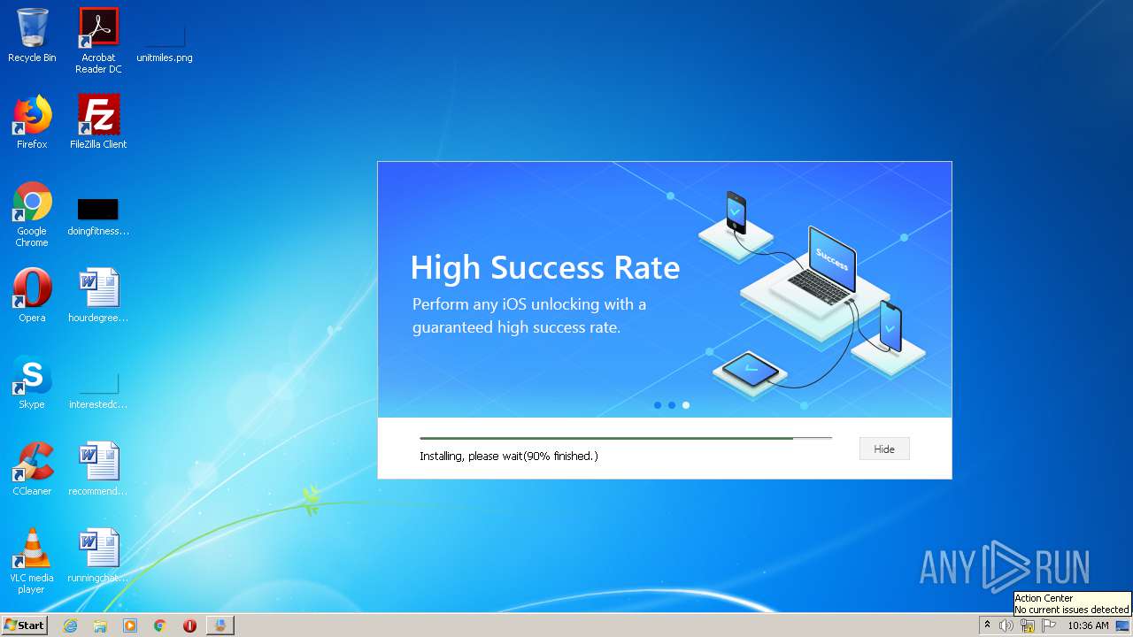Click the volume speaker tray icon
Viewport: 1133px width, 637px height.
(x=1006, y=625)
